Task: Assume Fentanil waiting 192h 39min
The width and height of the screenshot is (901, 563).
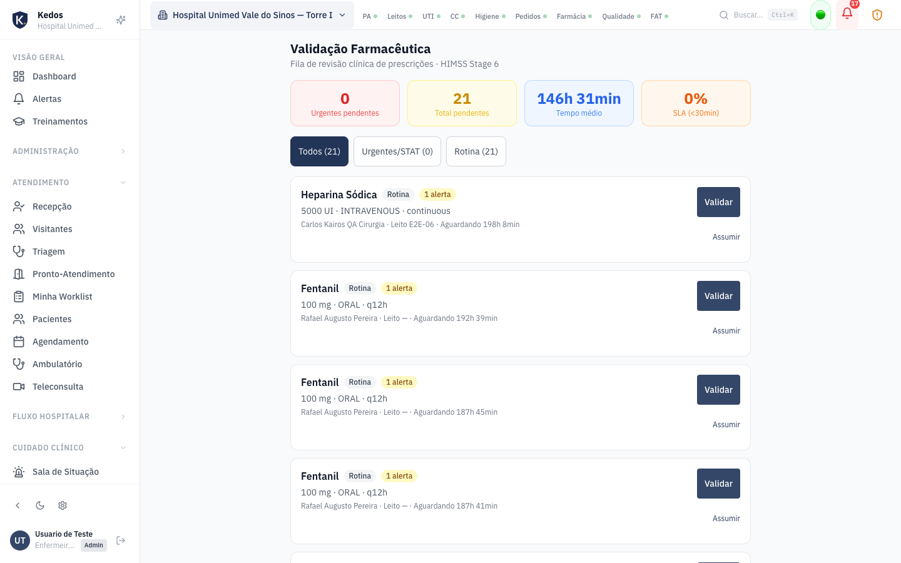Action: 726,331
